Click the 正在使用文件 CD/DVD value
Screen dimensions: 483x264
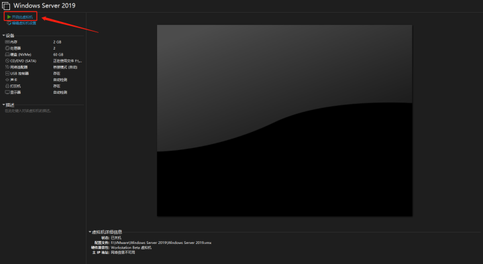click(x=68, y=61)
